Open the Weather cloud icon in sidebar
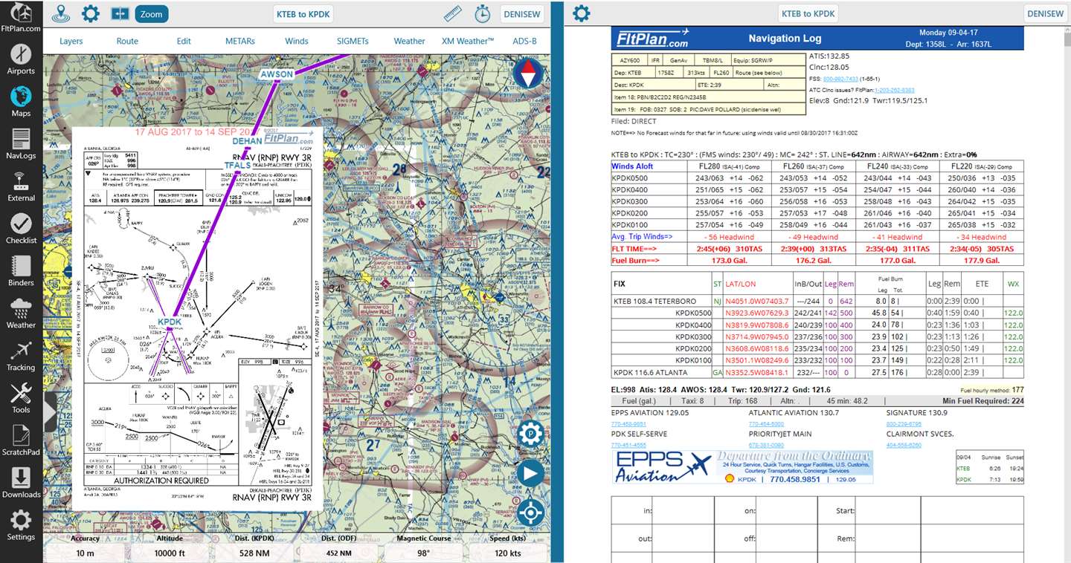 21,314
